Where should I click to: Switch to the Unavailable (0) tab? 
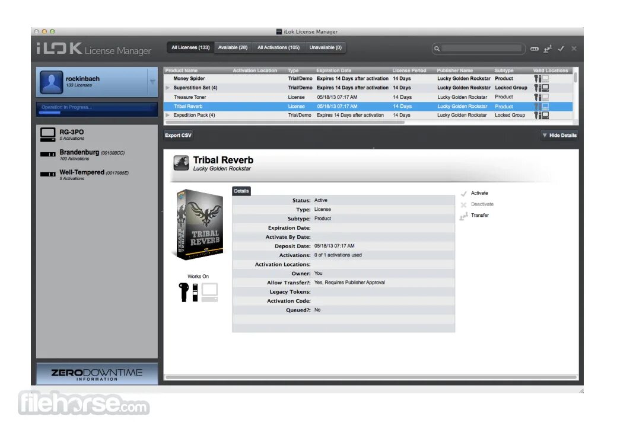[326, 47]
